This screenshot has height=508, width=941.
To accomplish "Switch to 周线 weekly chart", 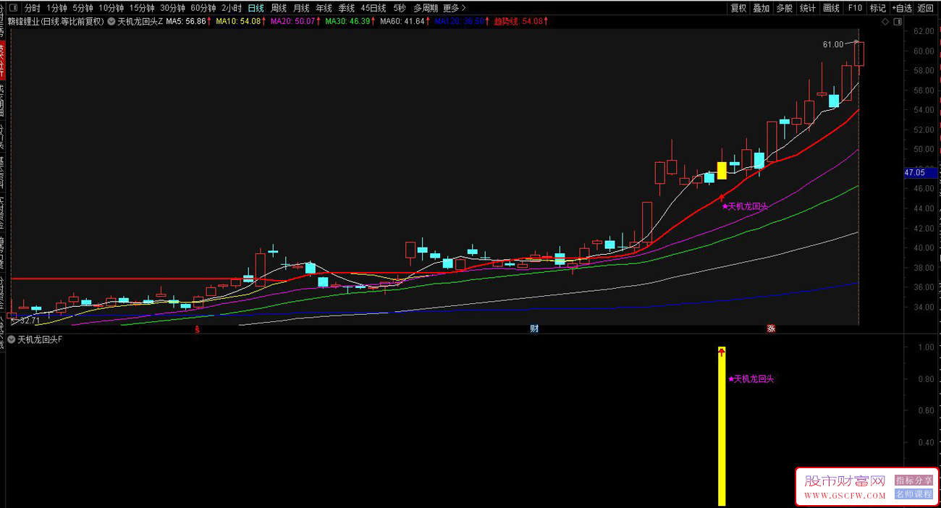I will coord(279,8).
